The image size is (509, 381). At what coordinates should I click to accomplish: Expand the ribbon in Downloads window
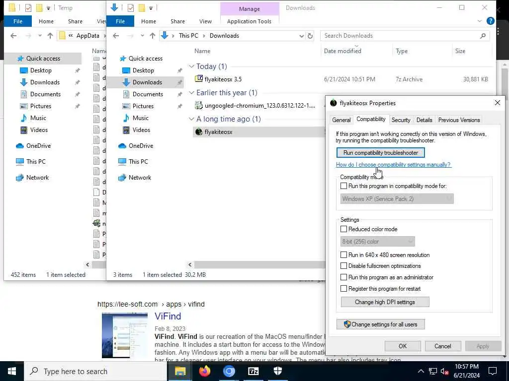pos(480,21)
